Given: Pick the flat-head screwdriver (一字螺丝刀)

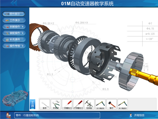Looking at the screenshot, I should coord(67,104).
